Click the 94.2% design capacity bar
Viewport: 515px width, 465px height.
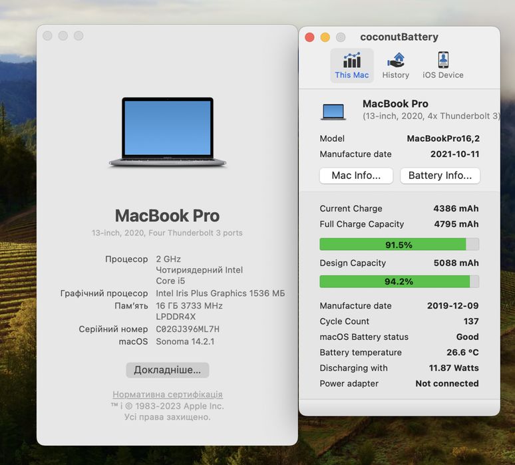click(x=399, y=281)
